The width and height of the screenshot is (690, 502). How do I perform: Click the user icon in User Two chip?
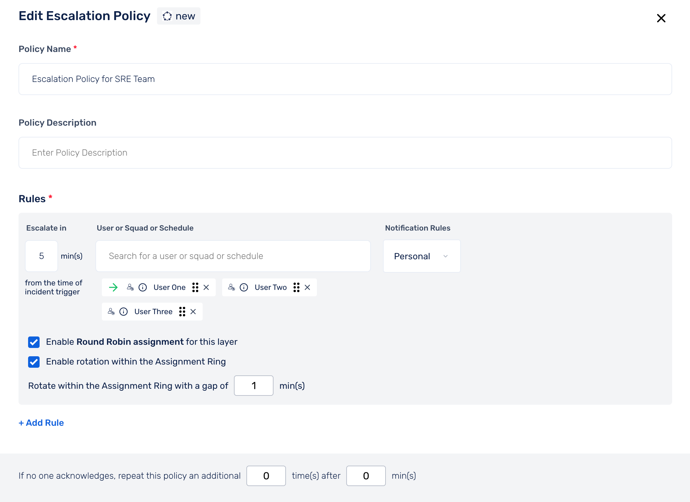231,287
